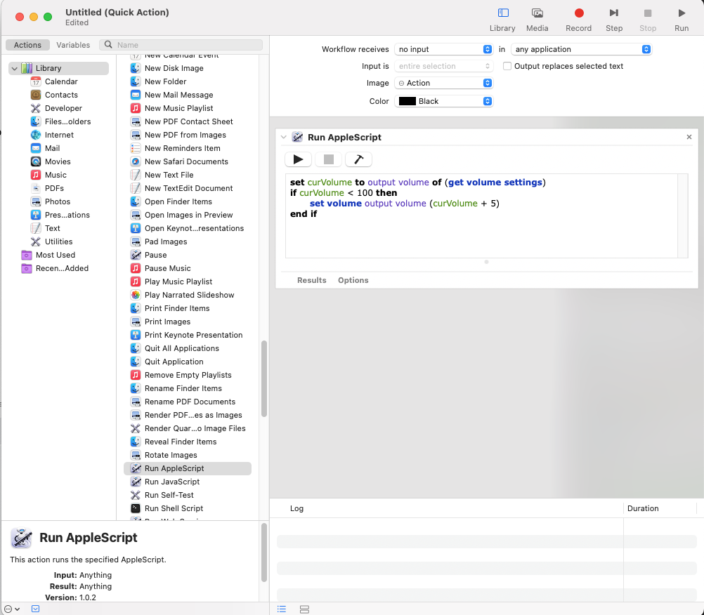This screenshot has height=615, width=704.
Task: Select Developer category
Action: pos(63,108)
